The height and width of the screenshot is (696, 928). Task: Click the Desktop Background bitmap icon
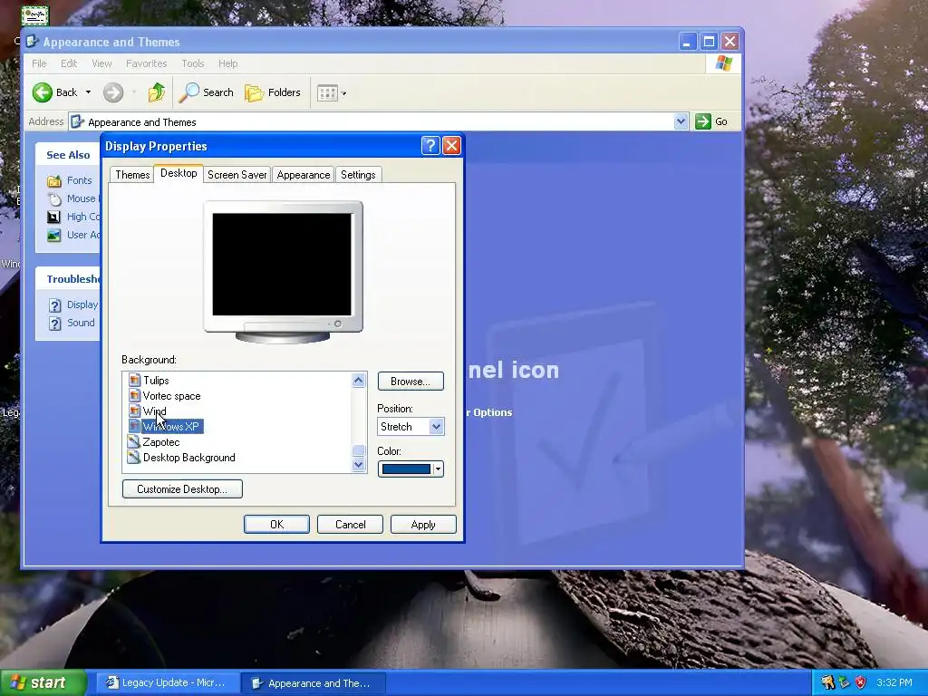(x=134, y=458)
